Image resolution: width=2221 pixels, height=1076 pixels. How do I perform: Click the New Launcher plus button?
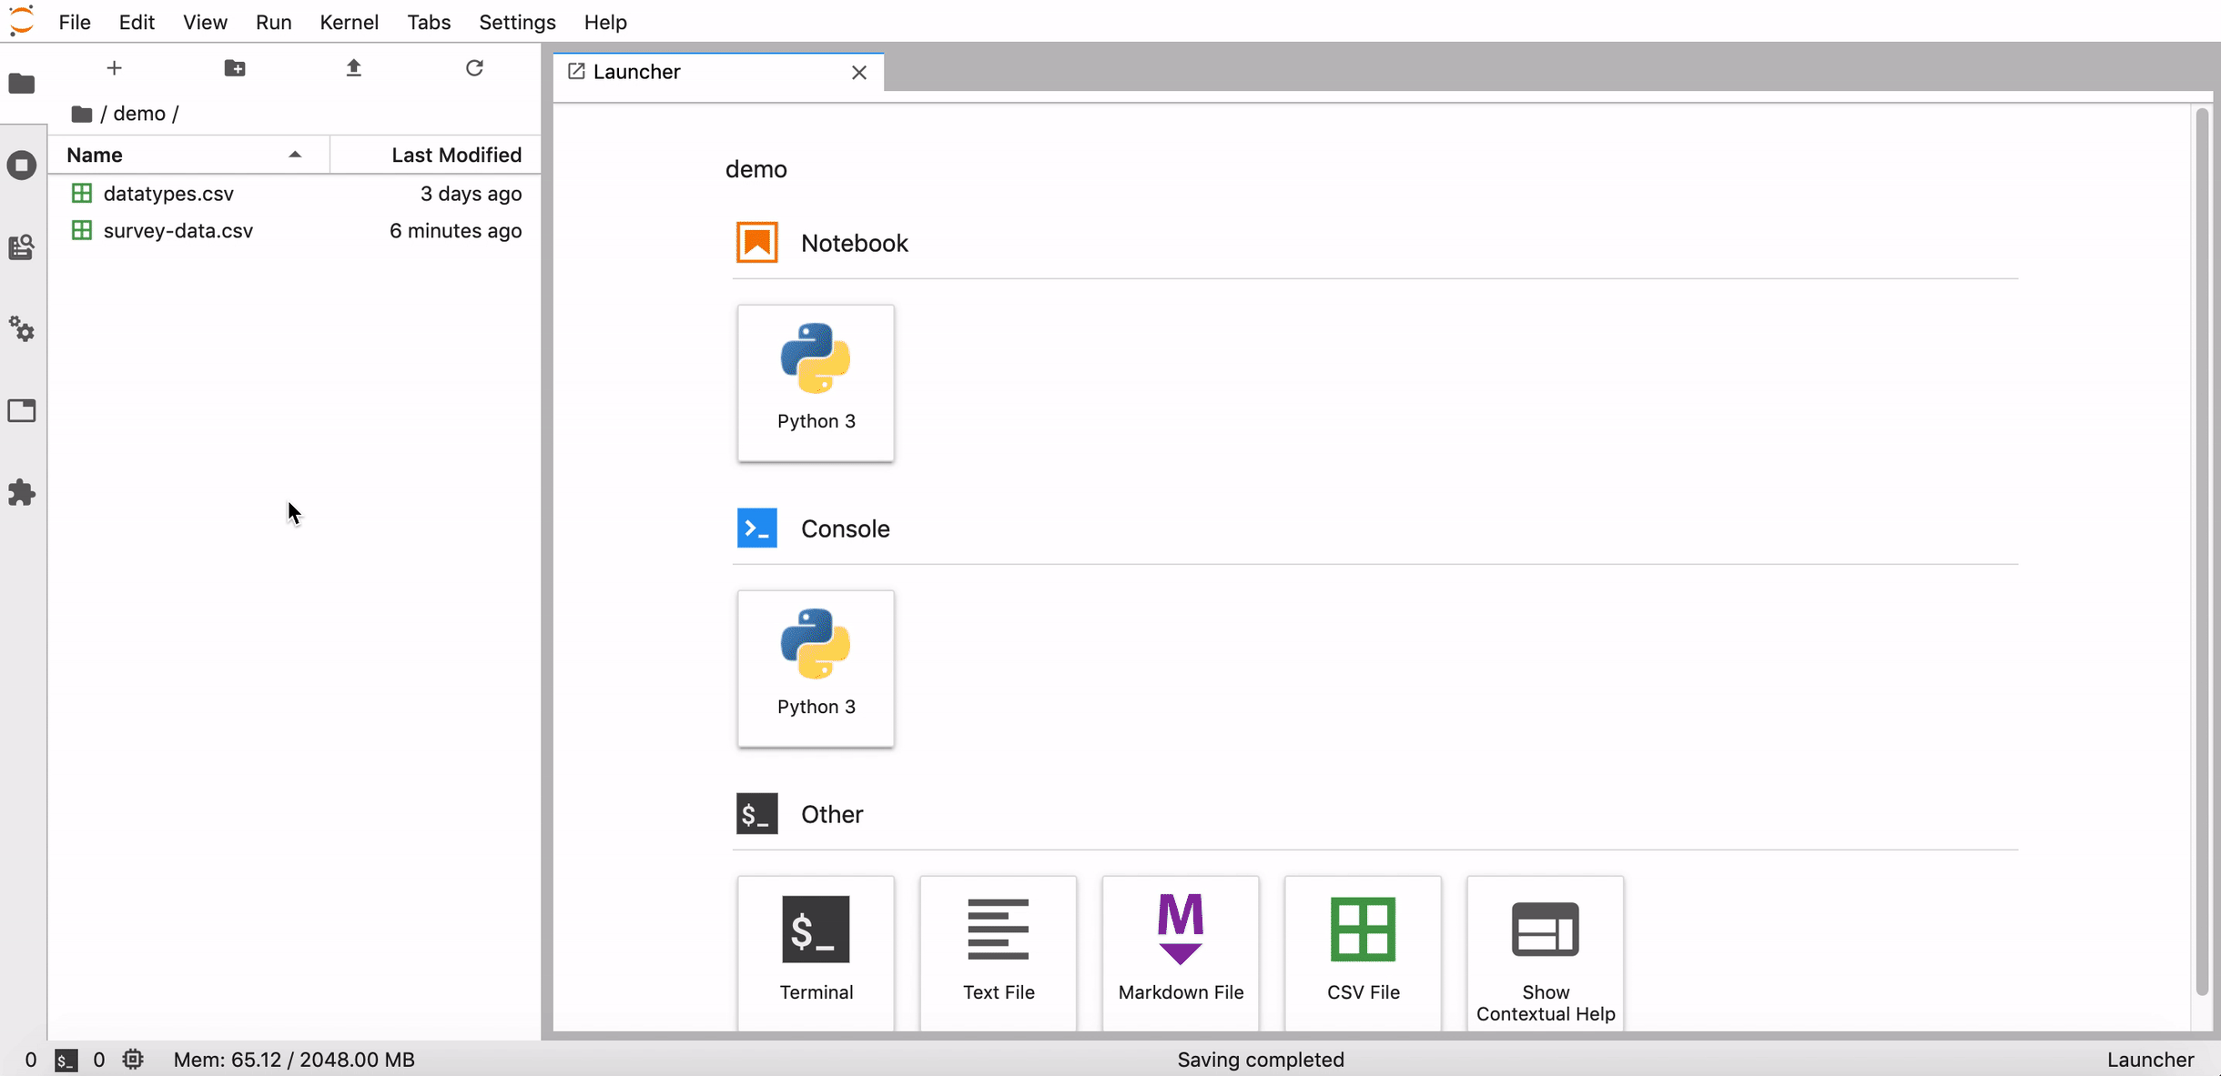[x=114, y=68]
